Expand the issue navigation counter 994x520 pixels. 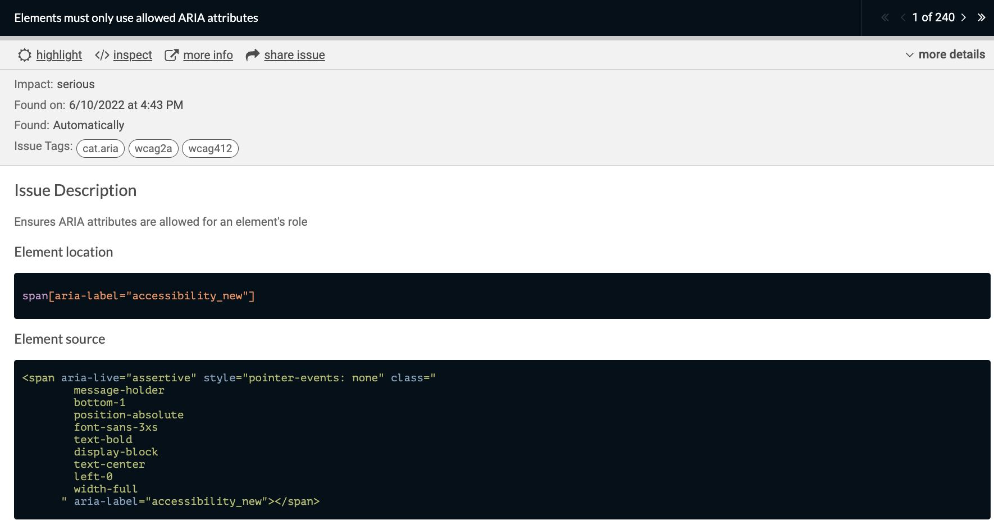point(933,17)
